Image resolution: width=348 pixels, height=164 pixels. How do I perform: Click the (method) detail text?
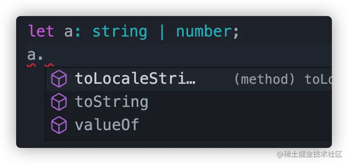point(264,79)
